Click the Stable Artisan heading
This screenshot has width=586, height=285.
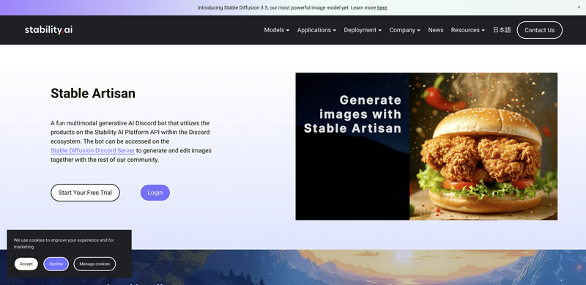click(x=93, y=93)
